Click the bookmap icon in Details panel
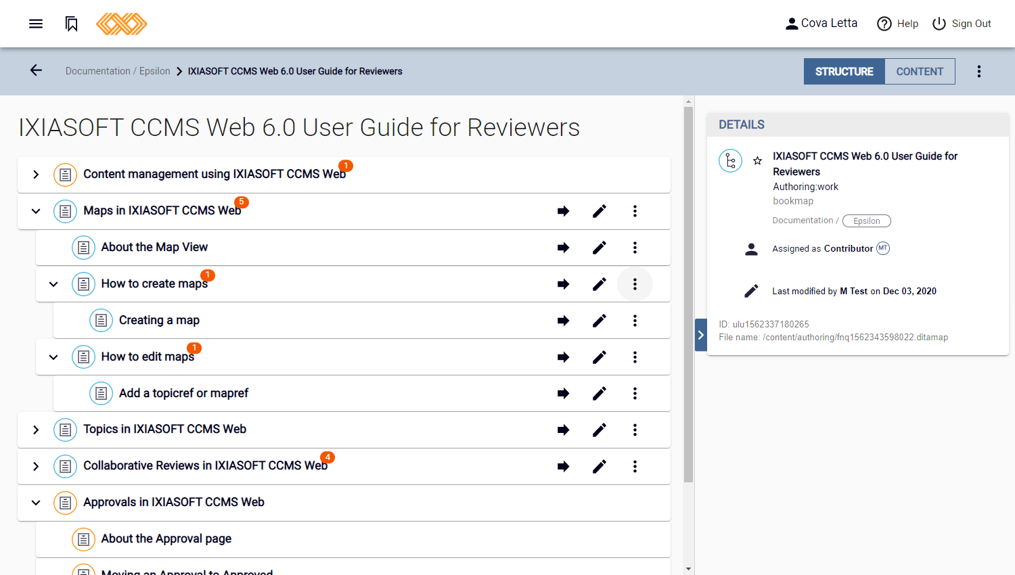The image size is (1015, 575). [x=731, y=161]
